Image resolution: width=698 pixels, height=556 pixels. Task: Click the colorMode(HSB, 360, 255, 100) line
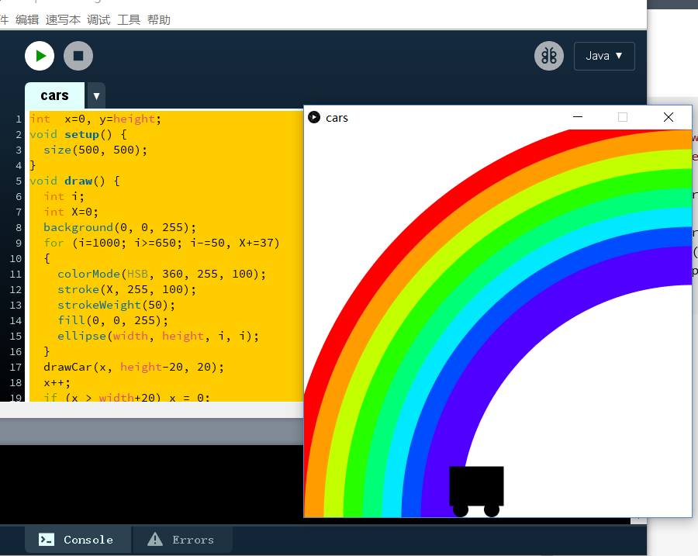[161, 274]
